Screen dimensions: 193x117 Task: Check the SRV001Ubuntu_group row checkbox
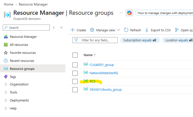pos(75,90)
